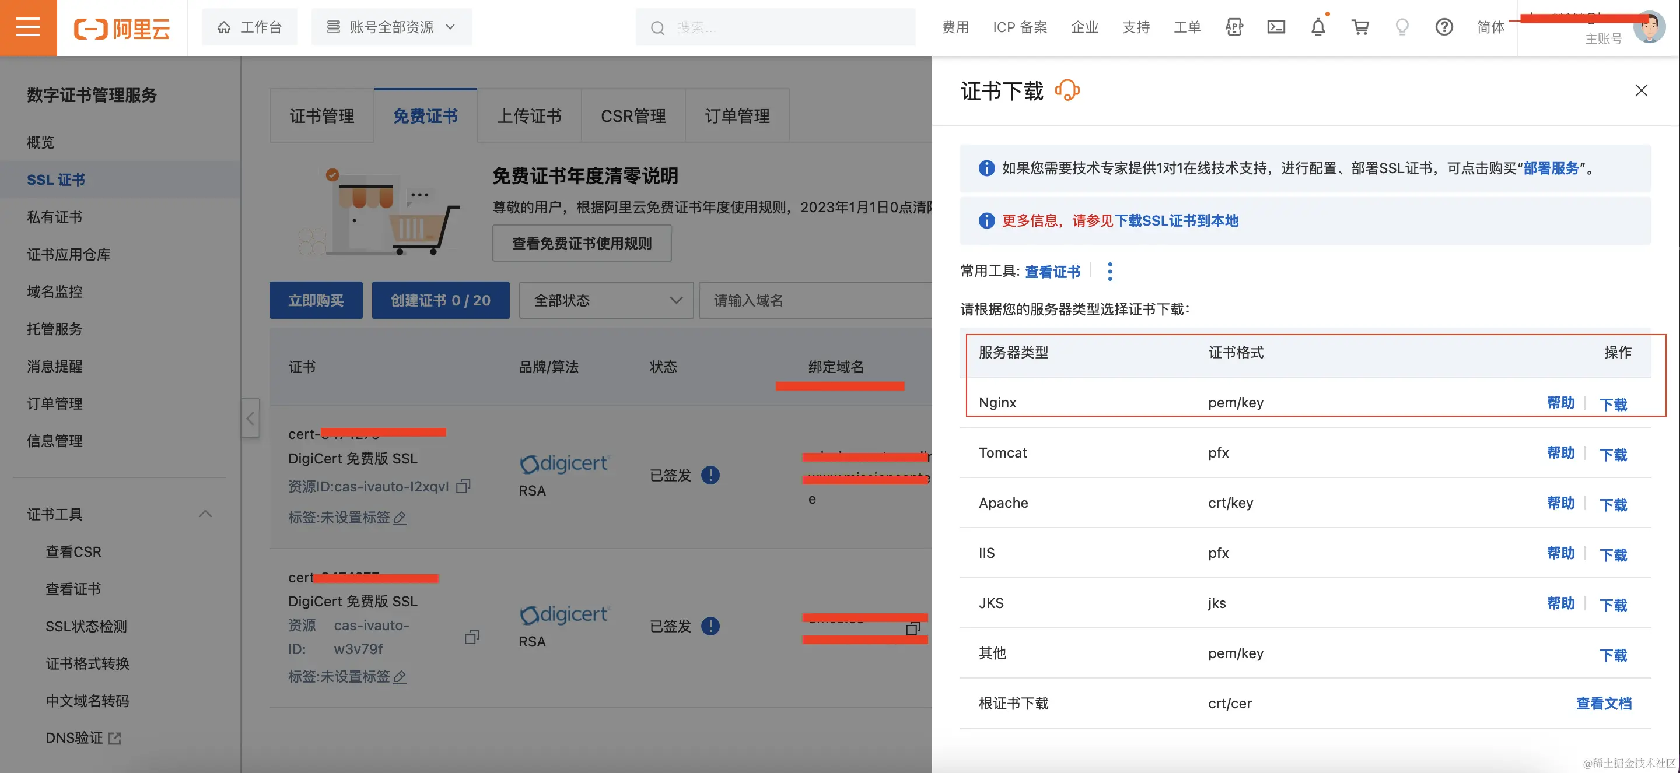Screen dimensions: 1680x773
Task: Click the customer service headset icon
Action: tap(1067, 90)
